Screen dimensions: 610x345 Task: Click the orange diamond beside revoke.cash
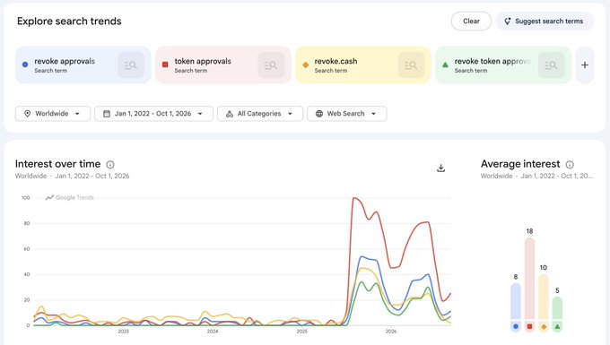coord(305,65)
